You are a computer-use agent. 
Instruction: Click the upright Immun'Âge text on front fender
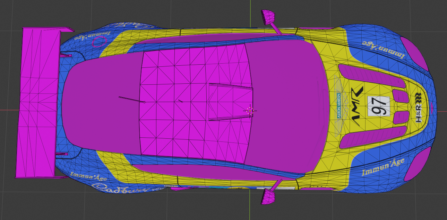click(383, 167)
